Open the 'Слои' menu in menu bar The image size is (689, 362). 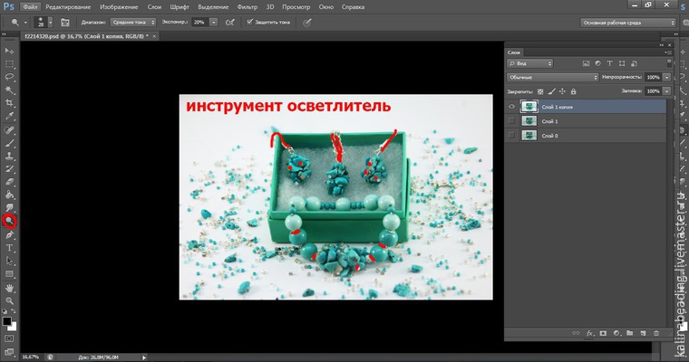pos(154,7)
